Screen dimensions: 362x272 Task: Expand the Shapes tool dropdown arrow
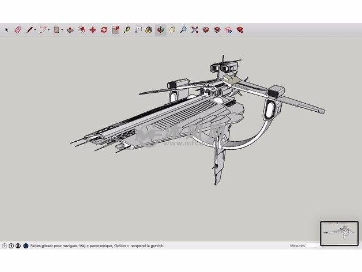pyautogui.click(x=62, y=29)
